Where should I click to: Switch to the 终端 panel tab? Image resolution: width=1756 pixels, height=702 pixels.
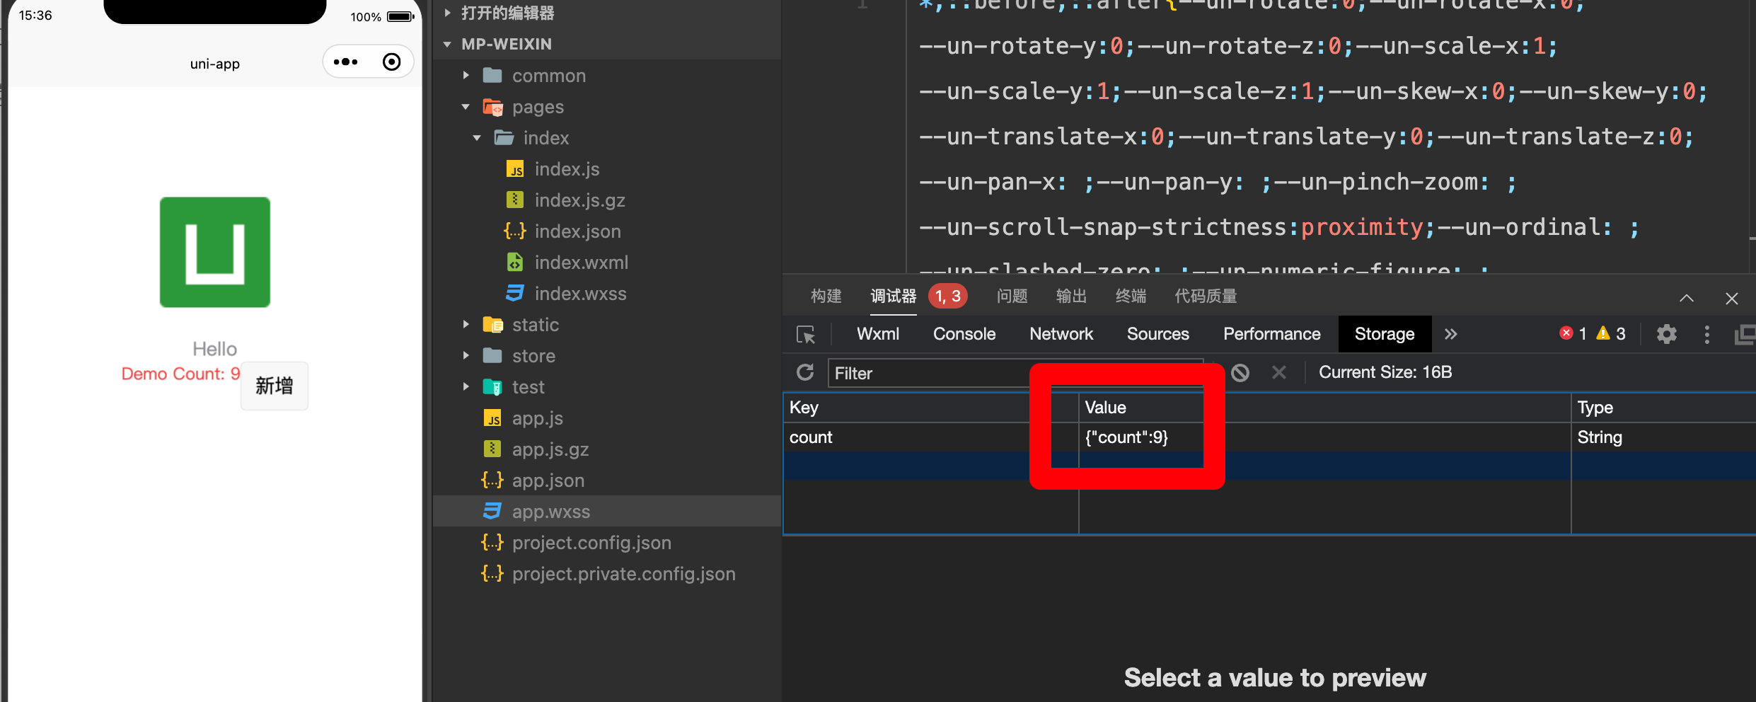pos(1131,296)
